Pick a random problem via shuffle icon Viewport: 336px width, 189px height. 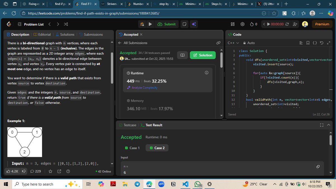[66, 24]
